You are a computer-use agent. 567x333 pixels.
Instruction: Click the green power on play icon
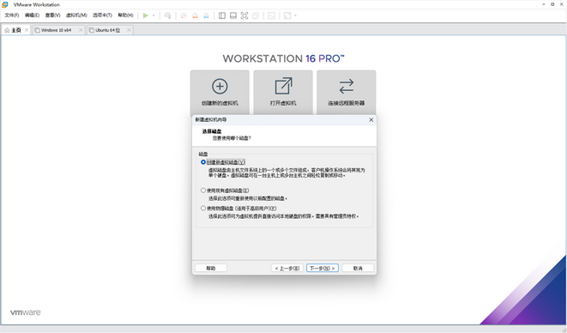pyautogui.click(x=145, y=15)
